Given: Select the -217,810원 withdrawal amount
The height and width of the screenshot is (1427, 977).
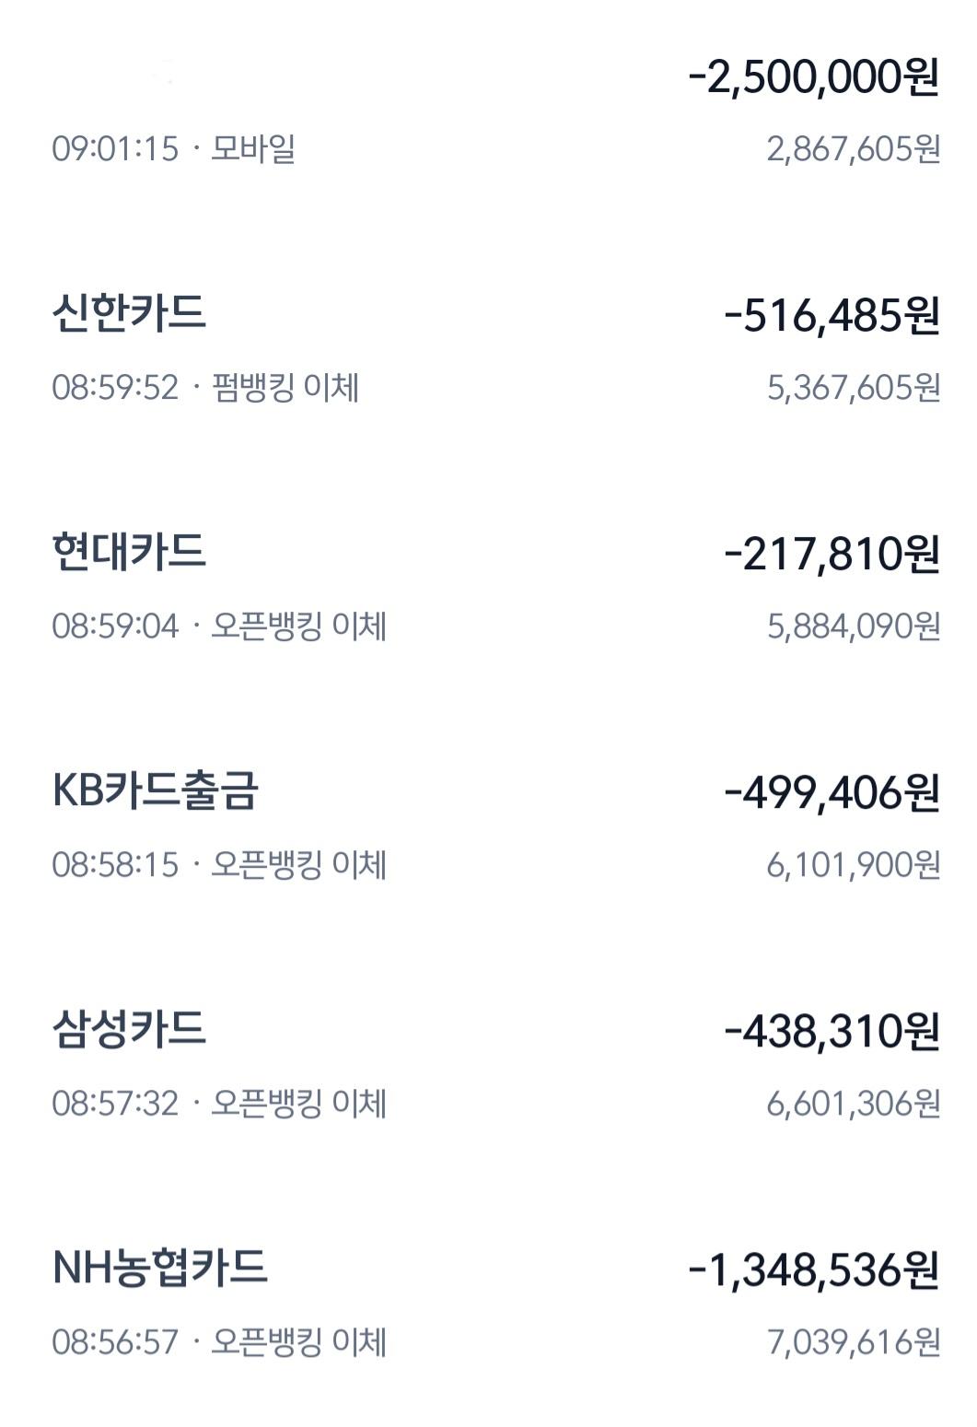Looking at the screenshot, I should [x=832, y=555].
